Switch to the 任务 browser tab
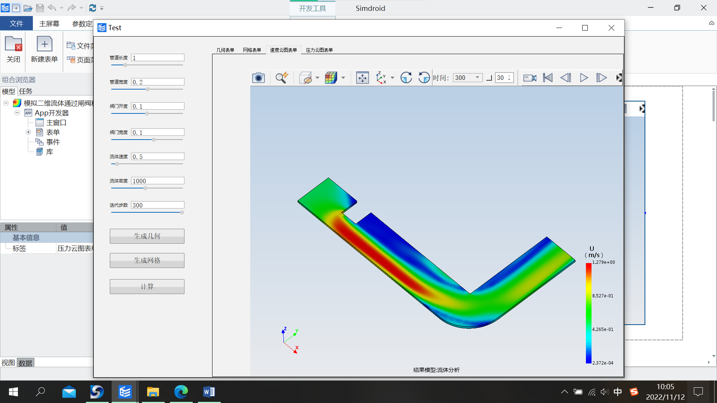Screen dimensions: 717x403 [x=26, y=91]
